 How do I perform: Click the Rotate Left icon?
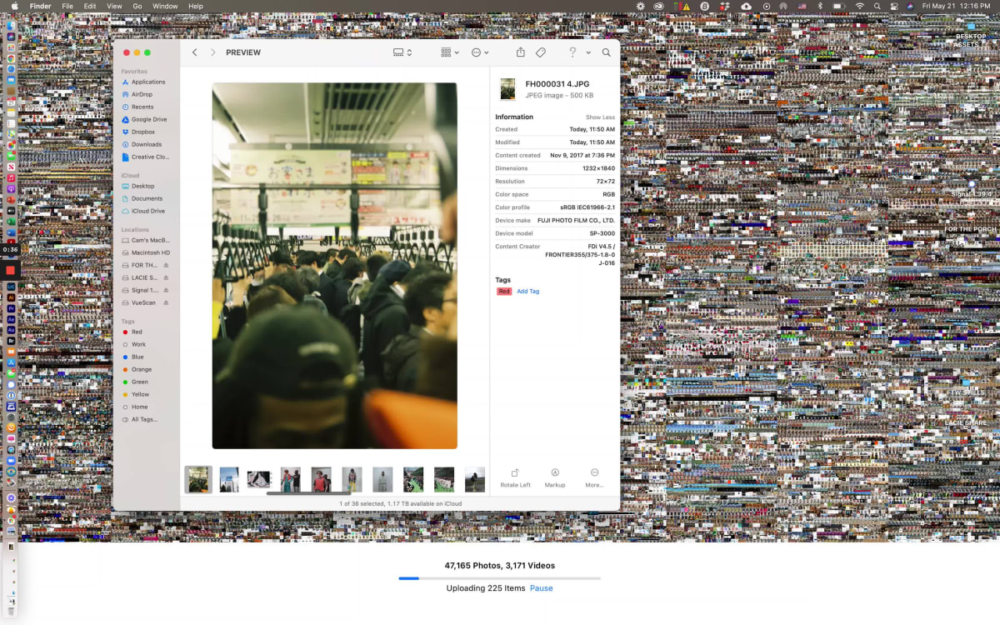point(515,472)
